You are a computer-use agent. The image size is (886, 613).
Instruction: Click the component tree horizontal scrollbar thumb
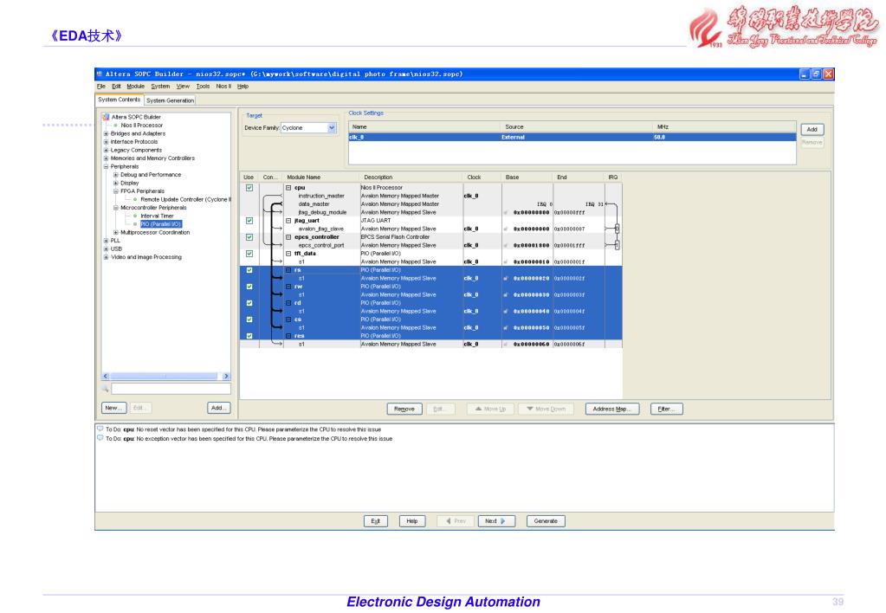[x=164, y=377]
